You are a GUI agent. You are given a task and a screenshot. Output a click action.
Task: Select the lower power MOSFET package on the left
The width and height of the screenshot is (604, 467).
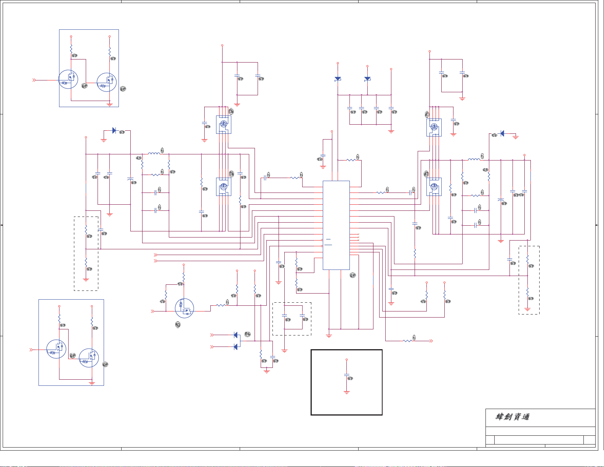pyautogui.click(x=224, y=187)
